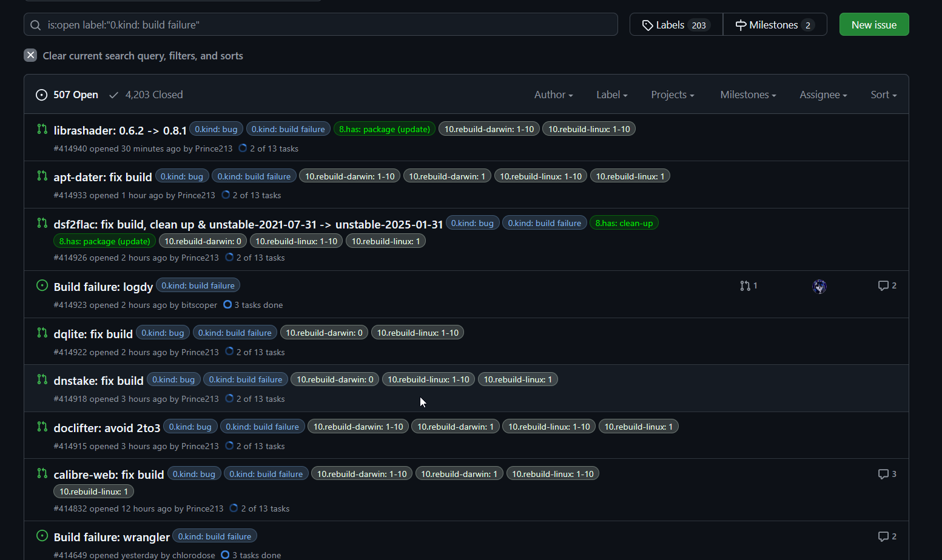Show 507 Open issues
This screenshot has width=942, height=560.
pyautogui.click(x=67, y=95)
